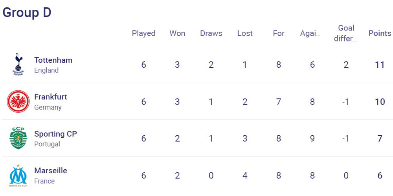Click the Goal difference column header
This screenshot has width=393, height=196.
[346, 33]
